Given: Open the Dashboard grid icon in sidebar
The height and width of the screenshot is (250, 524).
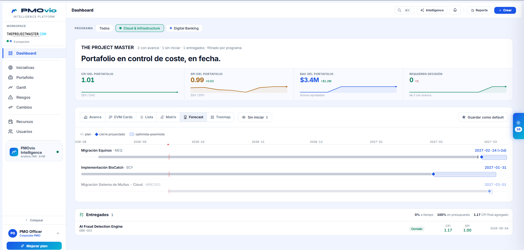Looking at the screenshot, I should [10, 53].
